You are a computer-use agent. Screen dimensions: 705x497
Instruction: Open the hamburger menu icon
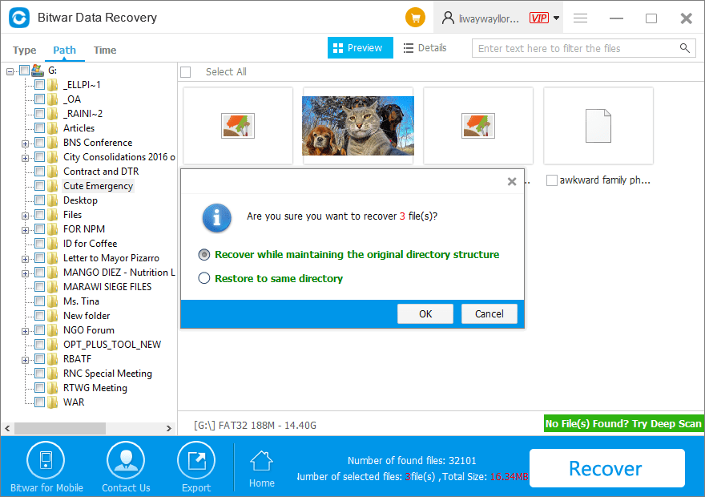[581, 18]
